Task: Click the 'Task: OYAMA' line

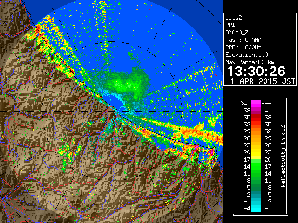Action: (244, 40)
